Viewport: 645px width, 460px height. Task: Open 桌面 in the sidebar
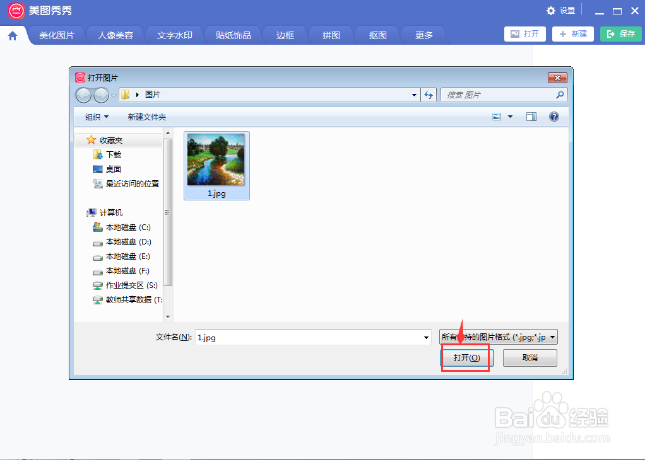click(x=107, y=170)
